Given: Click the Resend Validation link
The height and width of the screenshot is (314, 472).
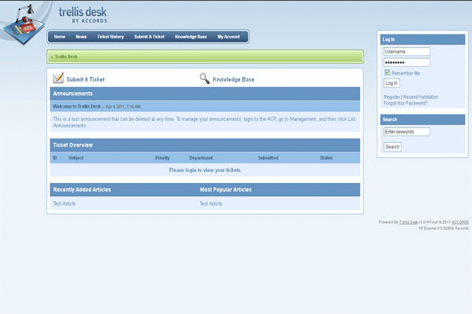Looking at the screenshot, I should (x=420, y=97).
